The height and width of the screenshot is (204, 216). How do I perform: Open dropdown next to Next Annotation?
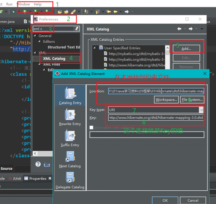click(x=91, y=12)
